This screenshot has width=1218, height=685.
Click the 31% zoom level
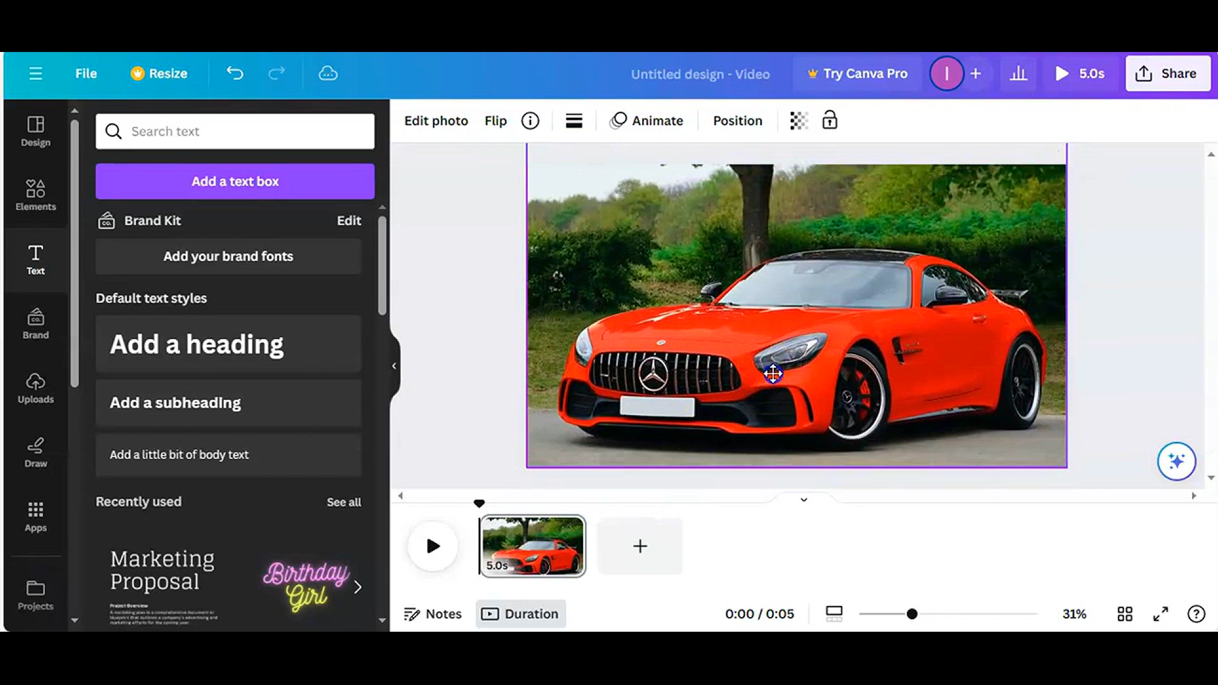tap(1074, 614)
